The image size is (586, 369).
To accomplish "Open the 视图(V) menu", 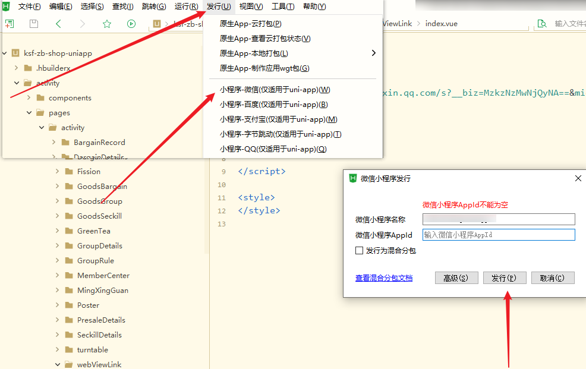I will coord(251,7).
